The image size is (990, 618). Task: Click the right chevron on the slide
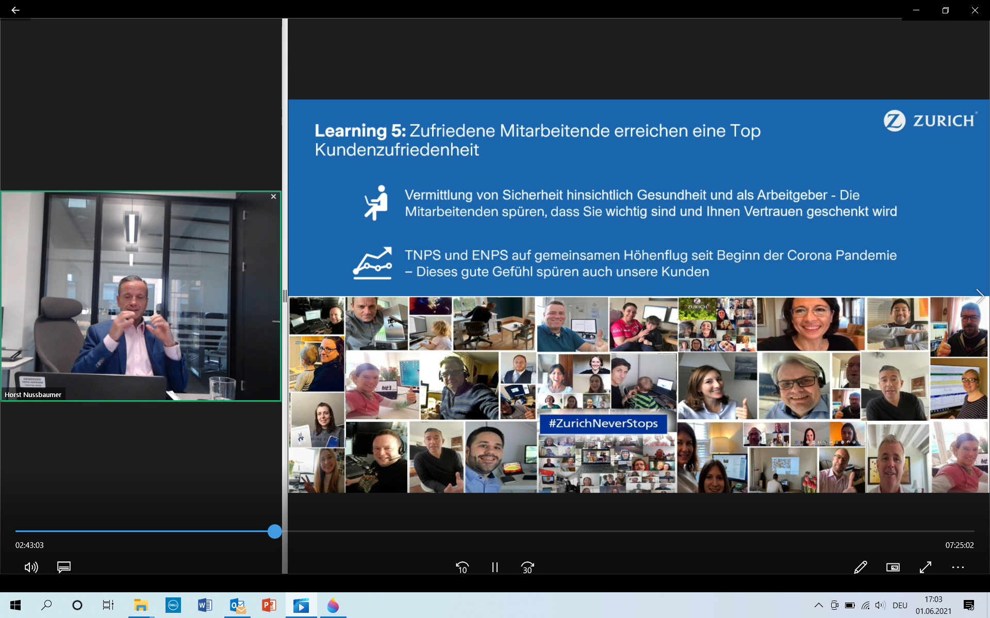(x=980, y=297)
